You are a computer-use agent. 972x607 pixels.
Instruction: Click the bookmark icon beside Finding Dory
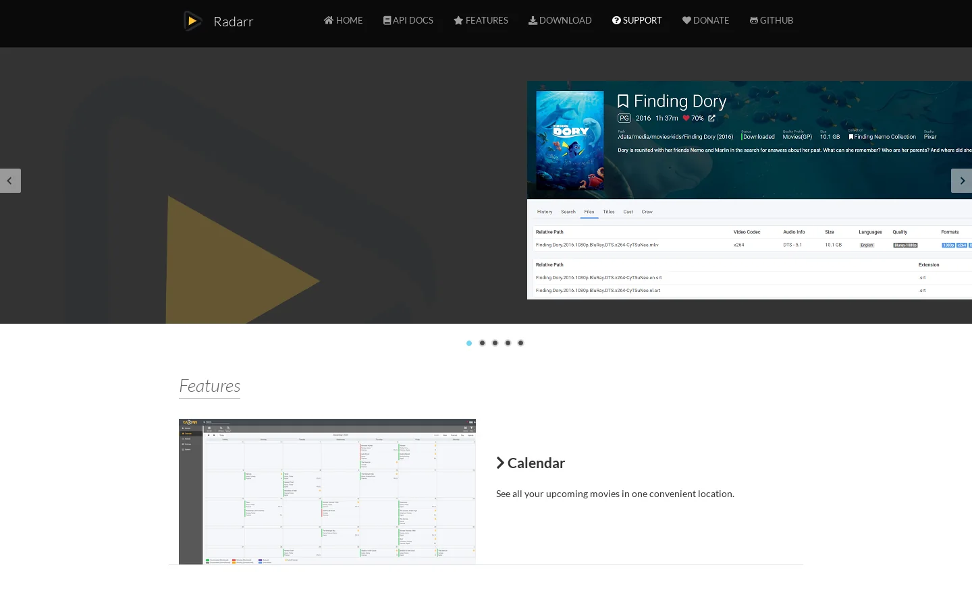click(x=623, y=101)
